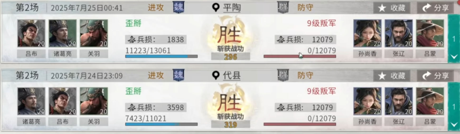Open the 代县 location link
This screenshot has width=460, height=134.
[x=232, y=76]
